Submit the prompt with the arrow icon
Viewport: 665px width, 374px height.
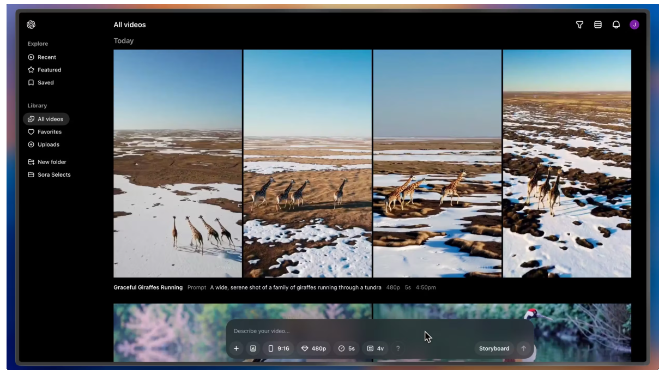(523, 348)
